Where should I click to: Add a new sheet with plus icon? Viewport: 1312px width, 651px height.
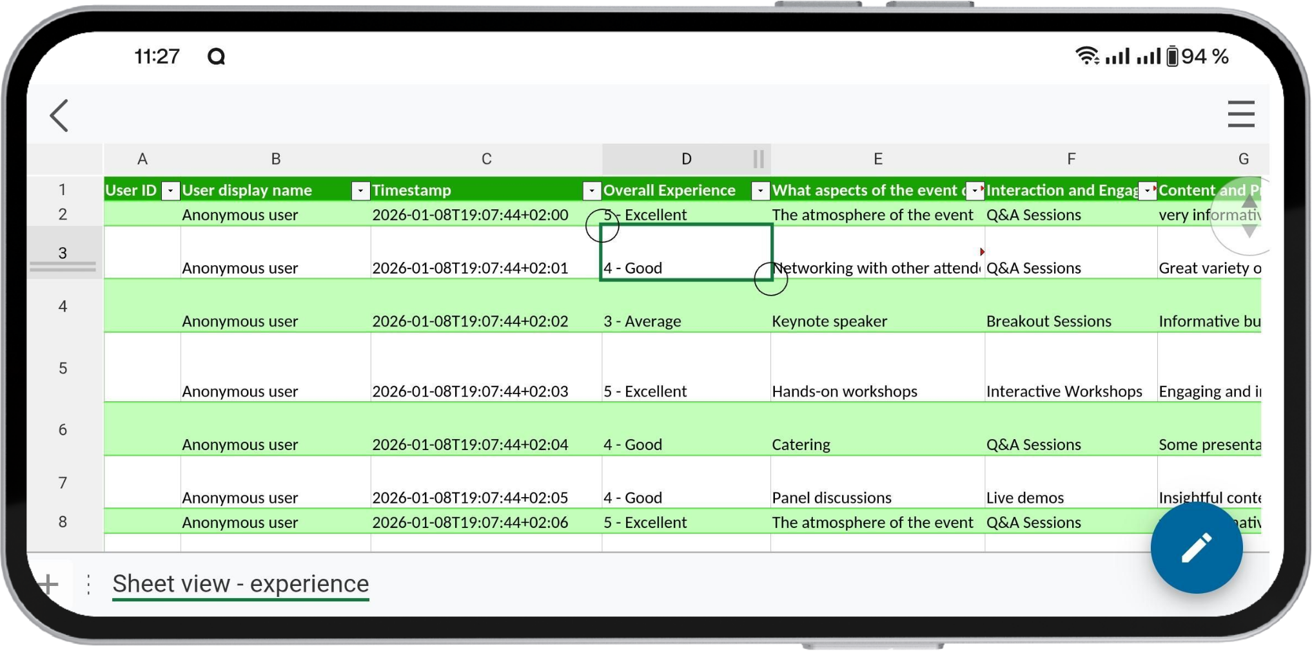(48, 584)
